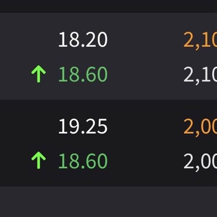Select the green 18.60 price below 19.25
Image resolution: width=217 pixels, height=217 pixels.
(83, 161)
